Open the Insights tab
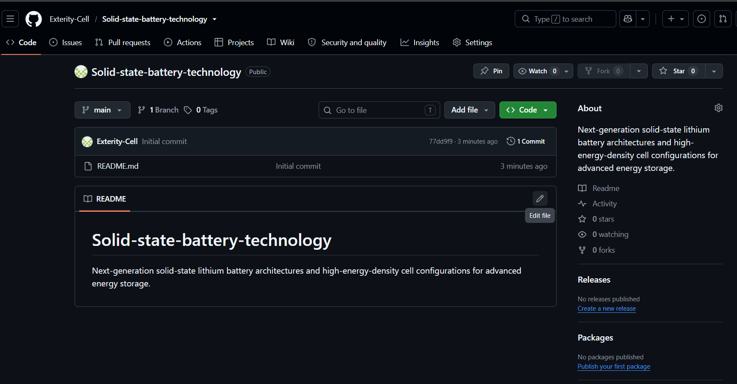 point(420,42)
